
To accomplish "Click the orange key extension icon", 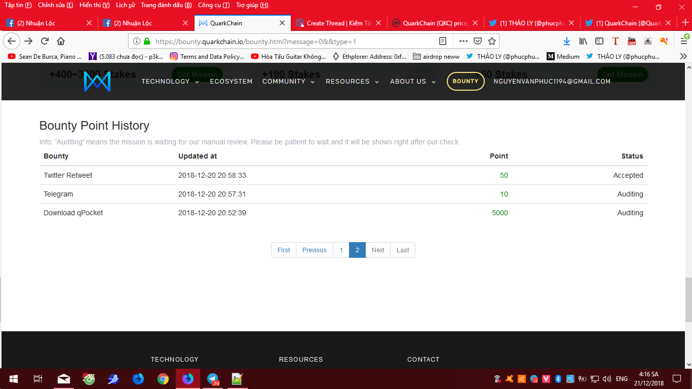I will click(664, 41).
